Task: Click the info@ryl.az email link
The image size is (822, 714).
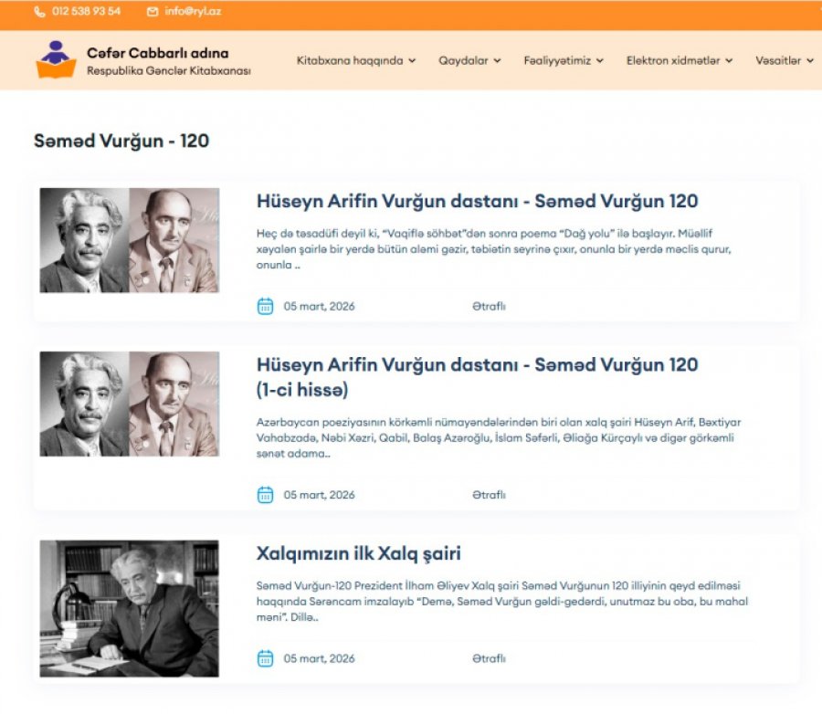Action: (x=193, y=11)
